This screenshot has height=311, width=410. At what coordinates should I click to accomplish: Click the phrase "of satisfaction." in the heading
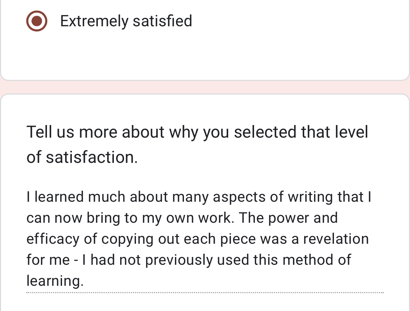point(82,157)
